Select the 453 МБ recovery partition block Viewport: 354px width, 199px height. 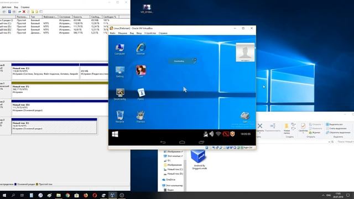(x=94, y=71)
